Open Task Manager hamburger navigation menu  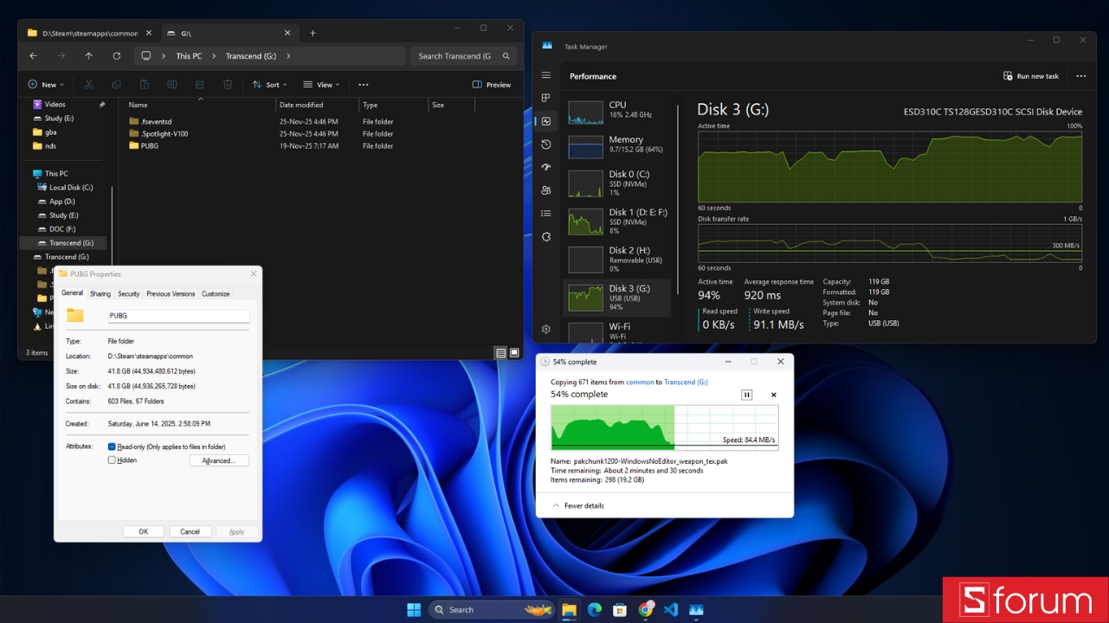(x=546, y=76)
